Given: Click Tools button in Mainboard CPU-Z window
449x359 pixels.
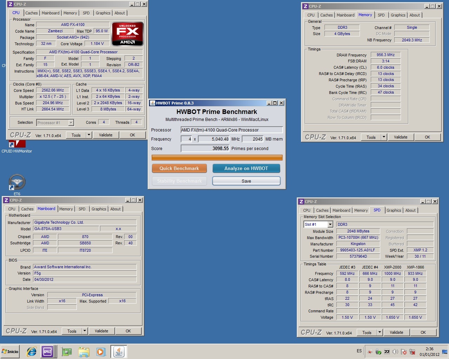Looking at the screenshot, I should 72,331.
